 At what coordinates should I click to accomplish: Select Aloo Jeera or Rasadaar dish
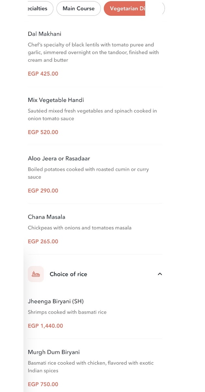tap(95, 174)
